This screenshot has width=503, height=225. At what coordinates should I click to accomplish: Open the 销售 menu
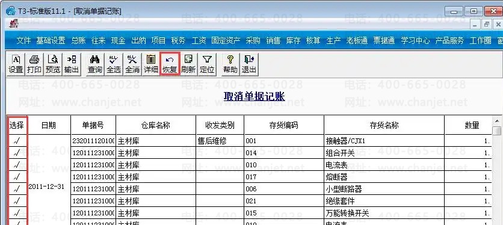(273, 40)
